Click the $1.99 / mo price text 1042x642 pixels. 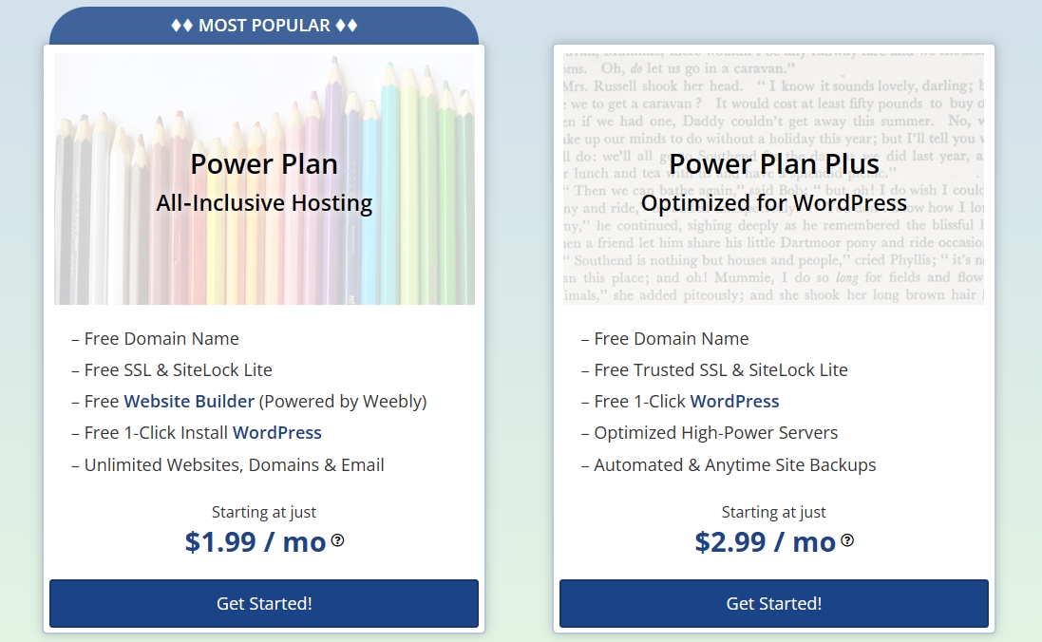pyautogui.click(x=255, y=541)
